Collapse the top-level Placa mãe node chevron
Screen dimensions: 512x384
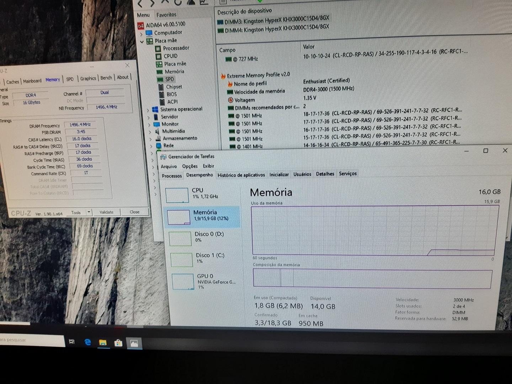142,42
